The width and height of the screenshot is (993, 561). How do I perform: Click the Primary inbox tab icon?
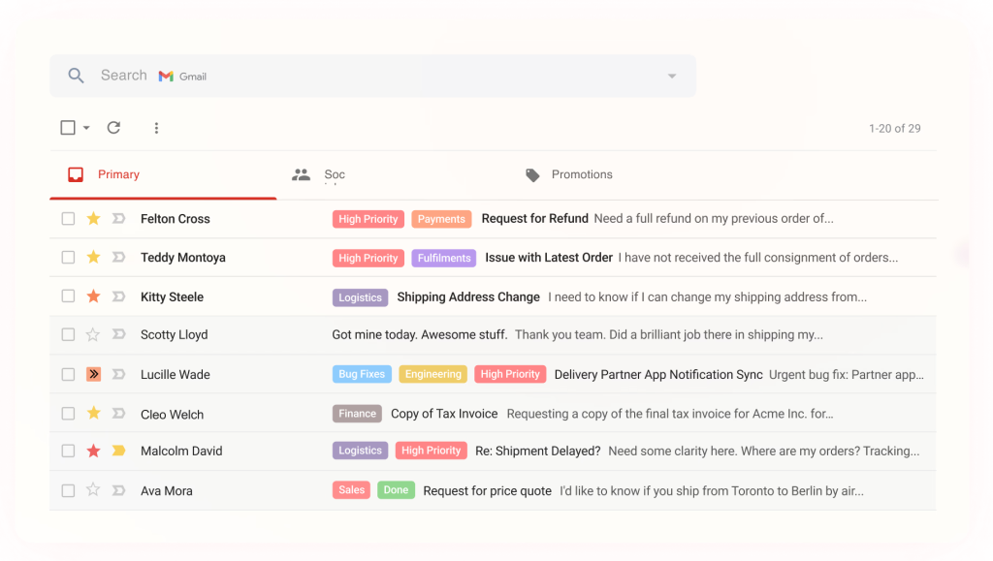point(76,174)
